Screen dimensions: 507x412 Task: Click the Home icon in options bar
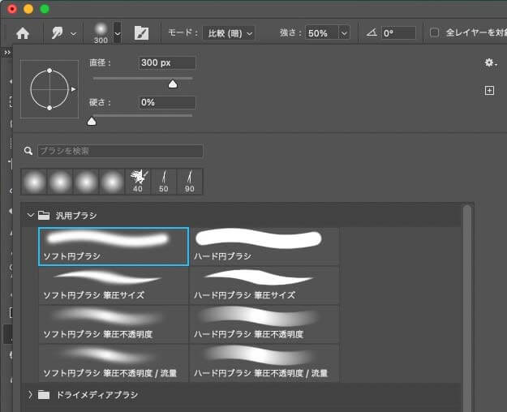(23, 33)
